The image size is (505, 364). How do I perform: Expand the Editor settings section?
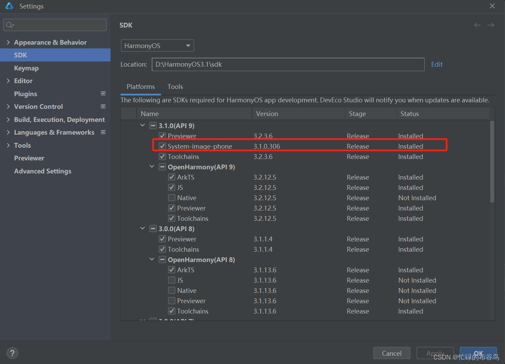coord(8,81)
